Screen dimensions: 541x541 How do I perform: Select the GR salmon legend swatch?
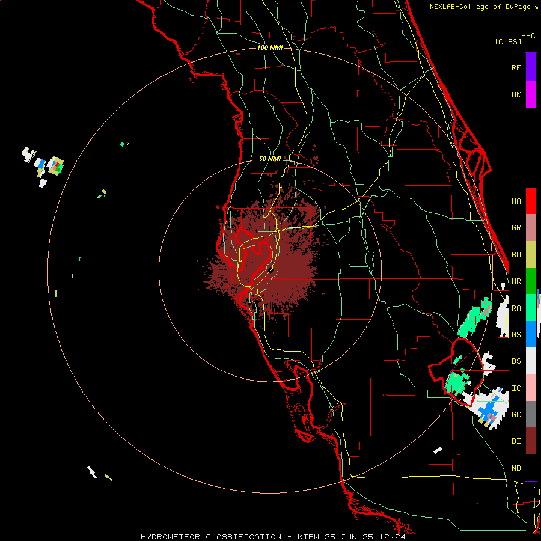pyautogui.click(x=531, y=228)
